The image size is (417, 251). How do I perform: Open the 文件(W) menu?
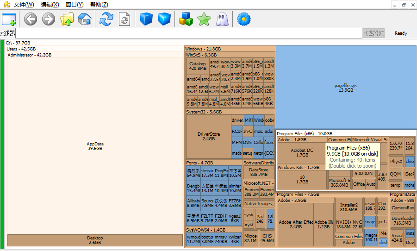click(24, 5)
